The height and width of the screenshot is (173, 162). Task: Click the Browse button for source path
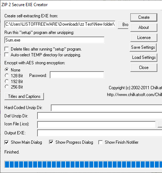[x=123, y=25]
